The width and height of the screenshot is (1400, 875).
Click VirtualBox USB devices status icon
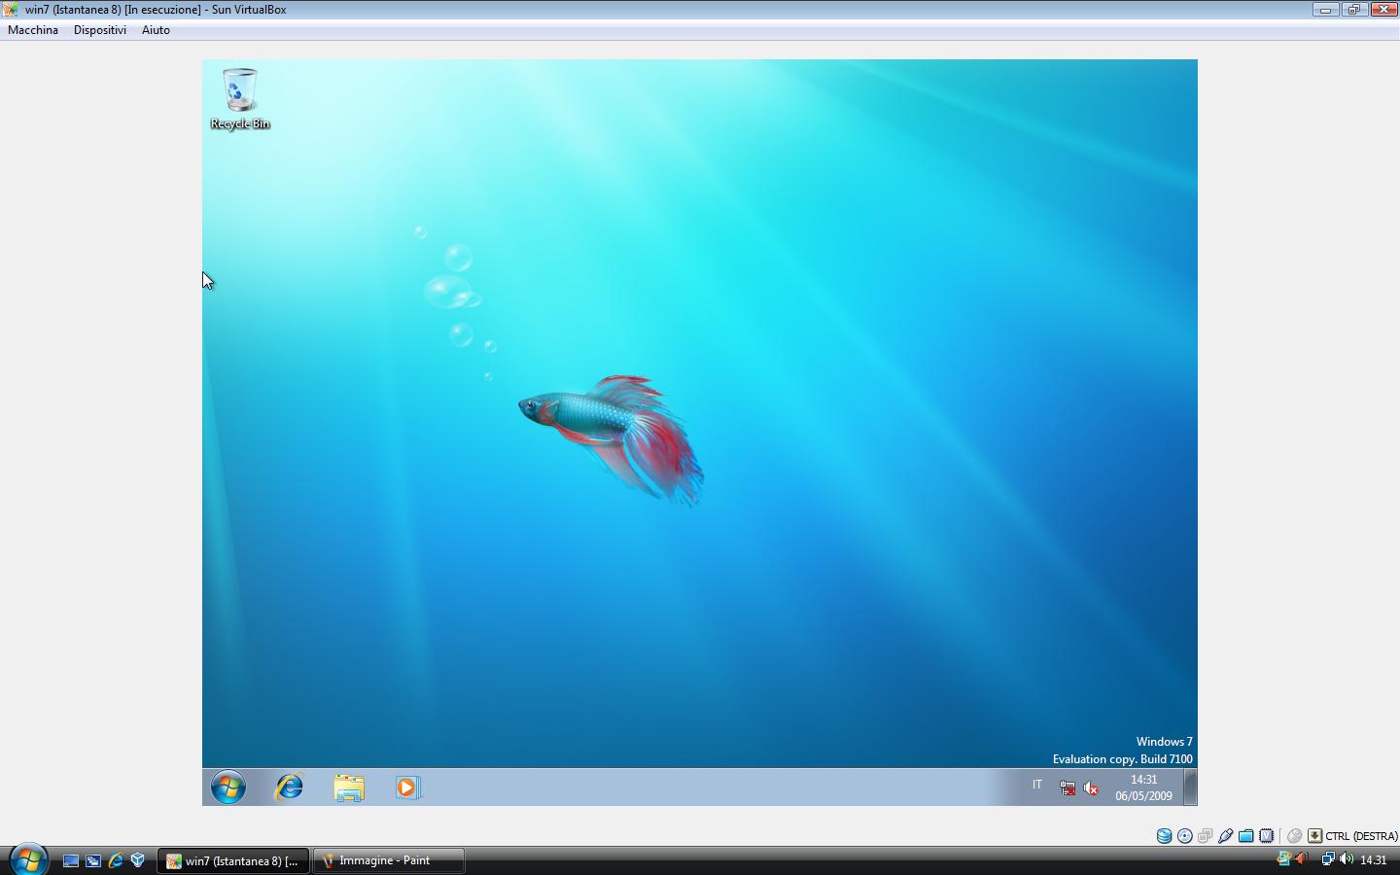pyautogui.click(x=1225, y=836)
